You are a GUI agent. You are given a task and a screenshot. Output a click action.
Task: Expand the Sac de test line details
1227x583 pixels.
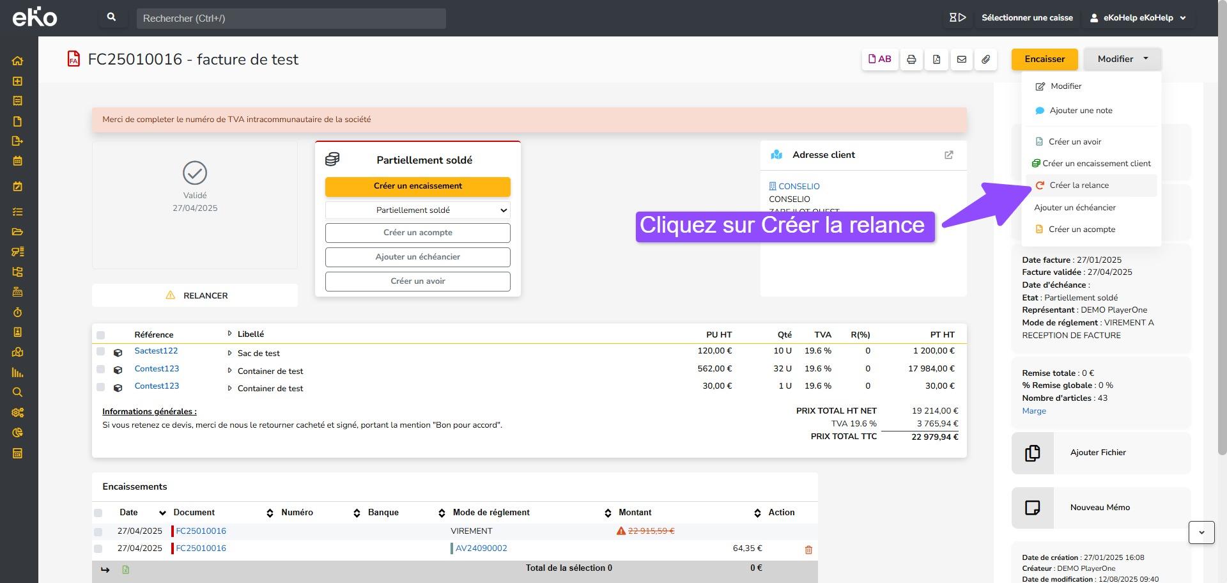point(229,353)
